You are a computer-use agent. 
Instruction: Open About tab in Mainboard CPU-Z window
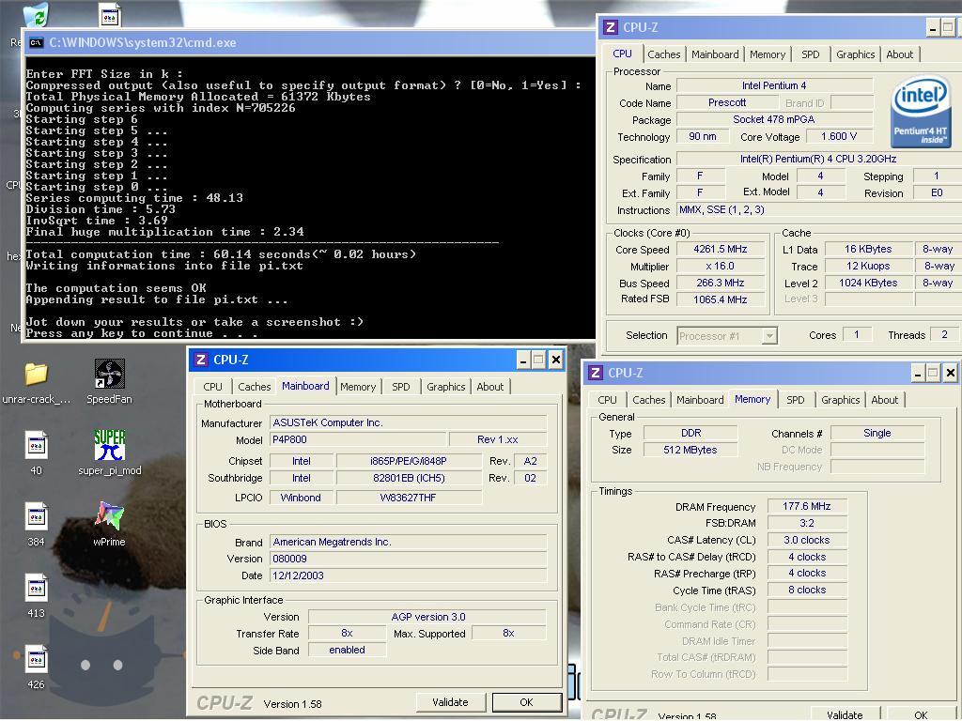pyautogui.click(x=490, y=387)
